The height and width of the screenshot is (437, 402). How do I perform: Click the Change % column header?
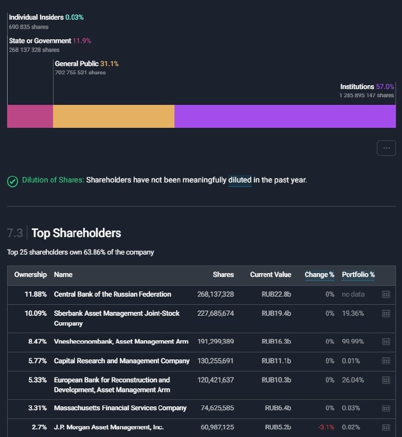pyautogui.click(x=319, y=275)
